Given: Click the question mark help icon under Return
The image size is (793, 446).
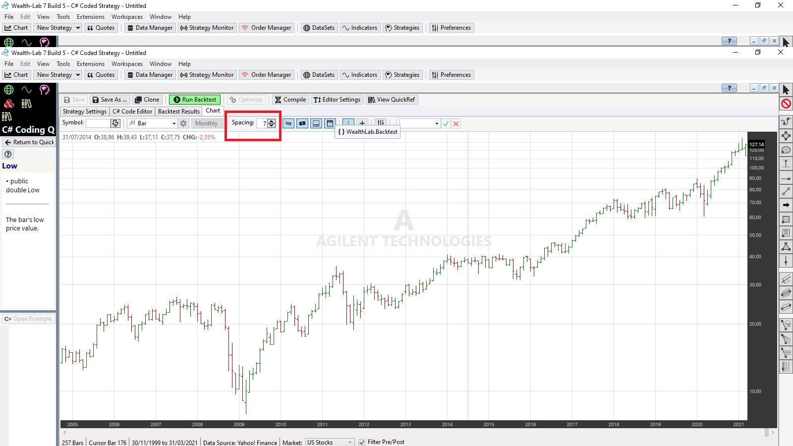Looking at the screenshot, I should 8,154.
